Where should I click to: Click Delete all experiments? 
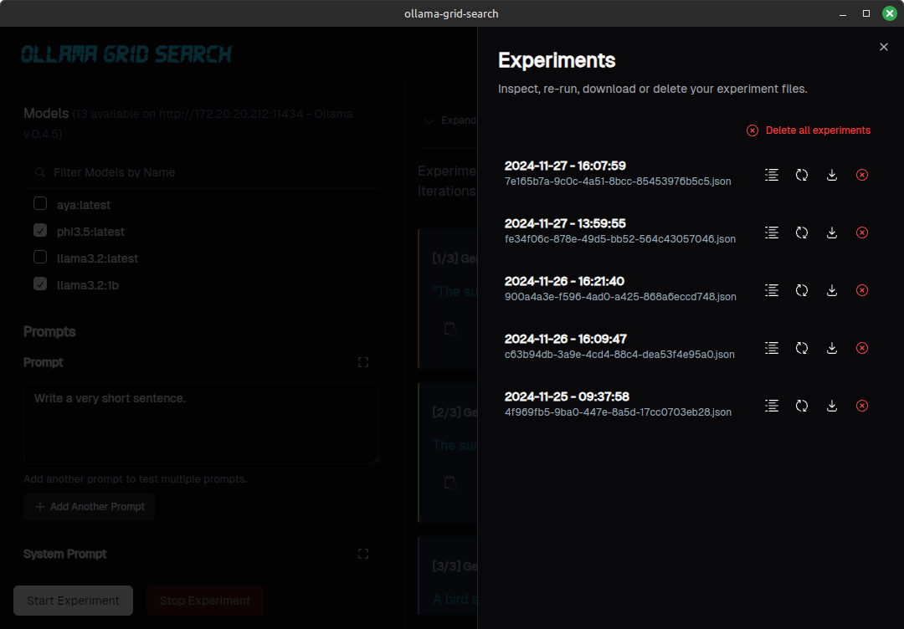(809, 130)
